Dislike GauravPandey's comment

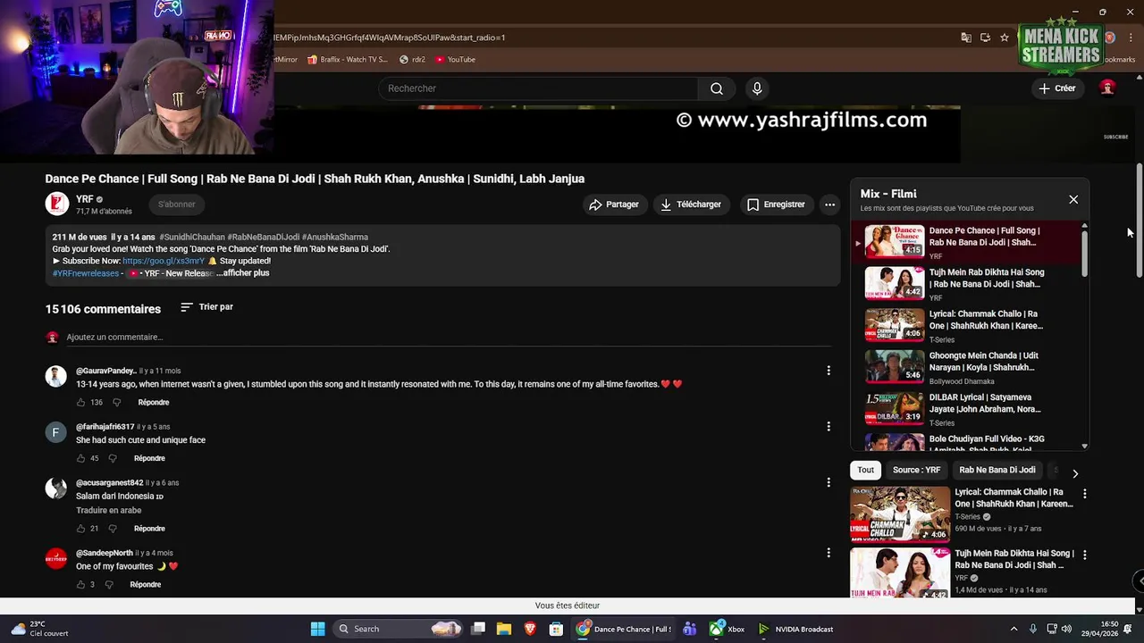pos(116,403)
